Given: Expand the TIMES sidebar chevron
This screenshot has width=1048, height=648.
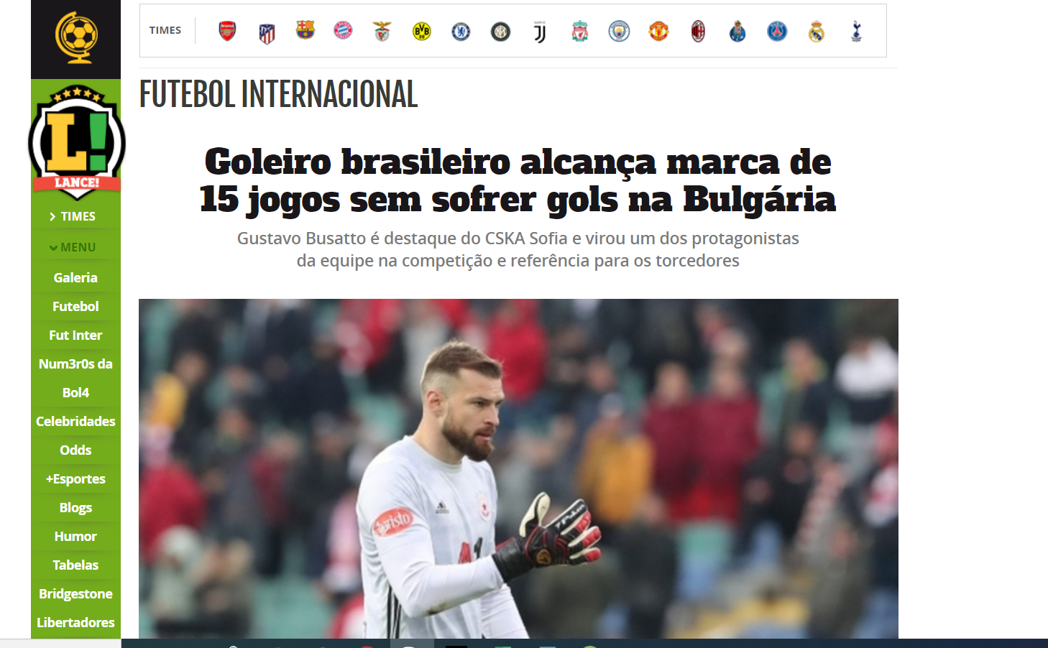Looking at the screenshot, I should click(52, 216).
